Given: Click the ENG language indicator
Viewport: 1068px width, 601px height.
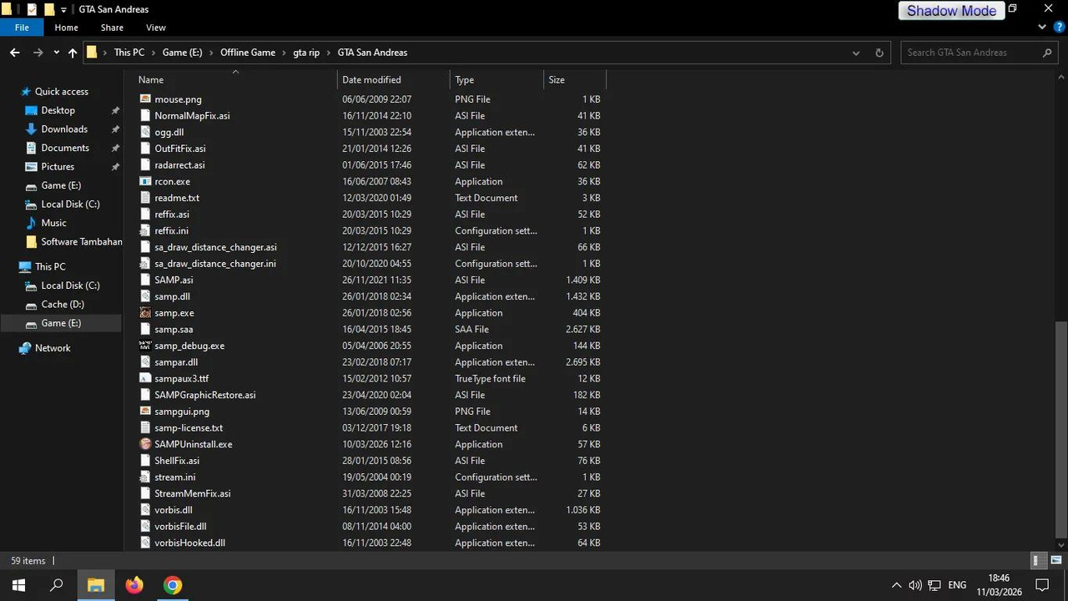Looking at the screenshot, I should pyautogui.click(x=957, y=585).
